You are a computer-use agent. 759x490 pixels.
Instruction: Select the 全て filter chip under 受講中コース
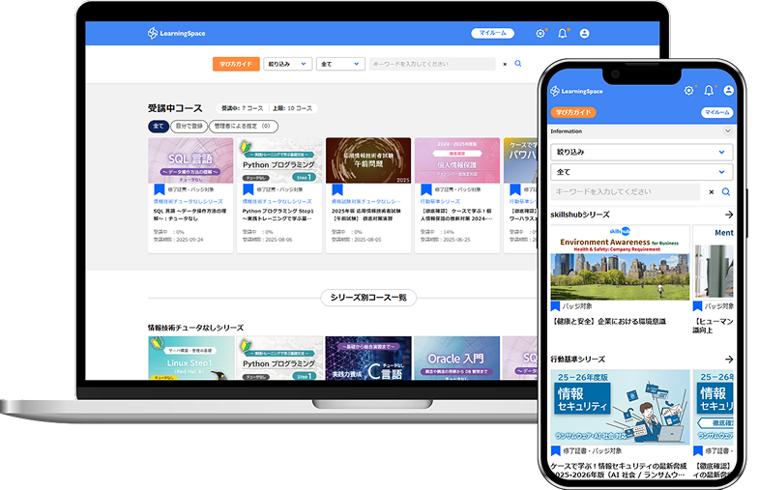(158, 127)
